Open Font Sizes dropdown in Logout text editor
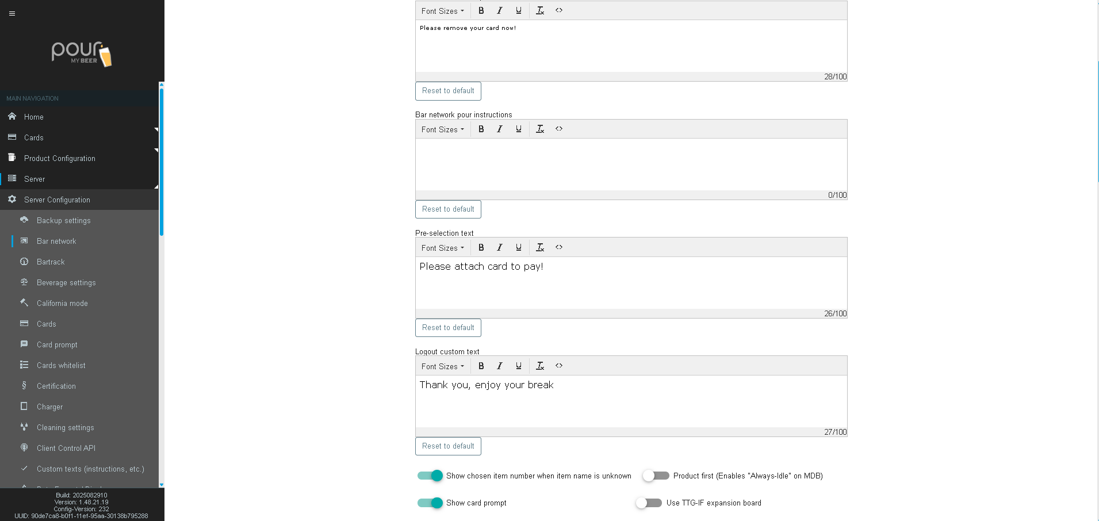Screen dimensions: 1099x521 tap(442, 366)
